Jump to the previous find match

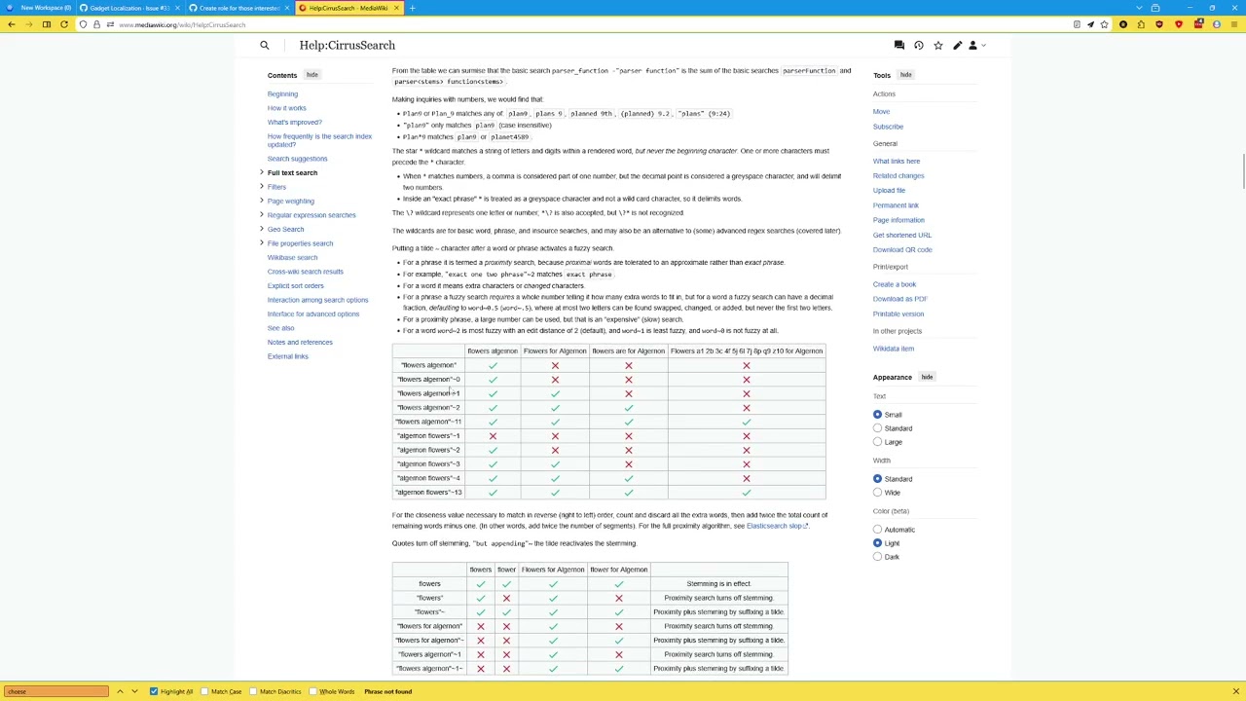pos(120,691)
